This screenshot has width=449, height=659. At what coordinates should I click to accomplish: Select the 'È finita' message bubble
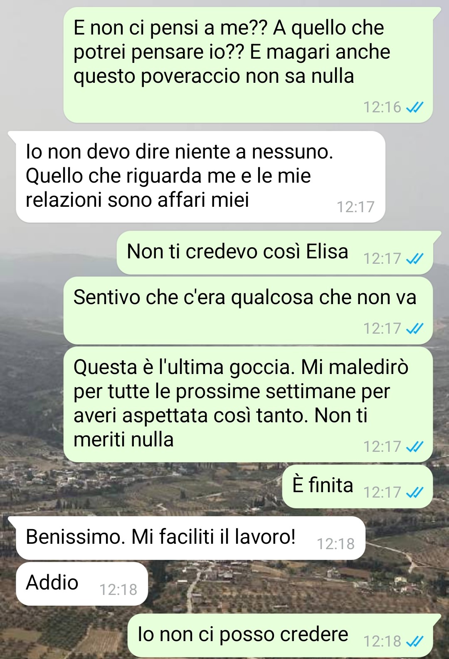coord(358,486)
